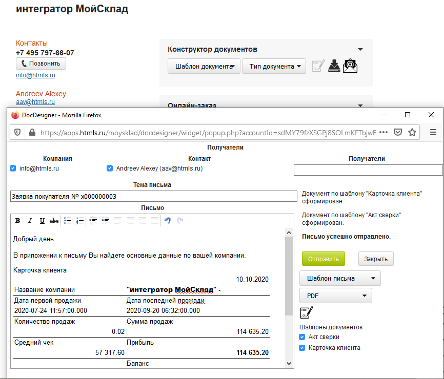The width and height of the screenshot is (444, 379).
Task: Open the Firefox hamburger menu
Action: click(433, 132)
